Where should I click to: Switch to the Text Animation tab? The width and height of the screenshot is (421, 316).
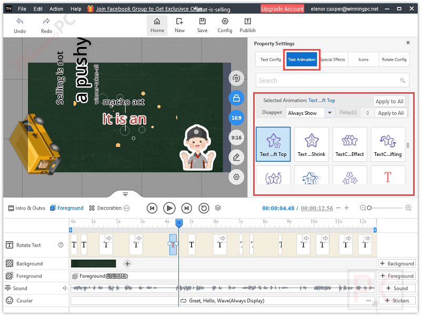(302, 60)
